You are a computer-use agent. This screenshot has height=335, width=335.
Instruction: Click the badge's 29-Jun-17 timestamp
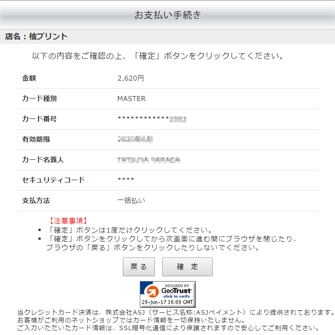coord(167,302)
